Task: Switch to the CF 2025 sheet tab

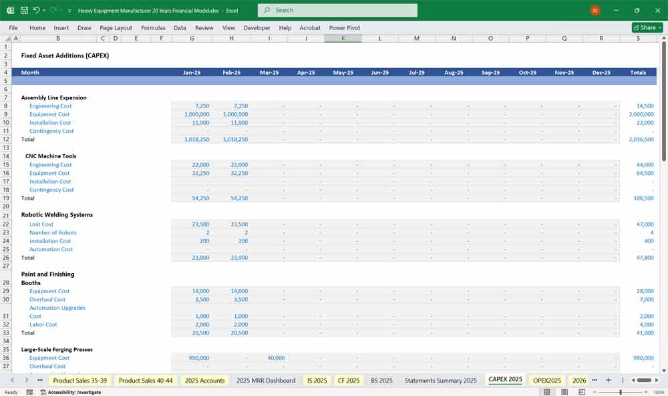Action: click(x=348, y=380)
